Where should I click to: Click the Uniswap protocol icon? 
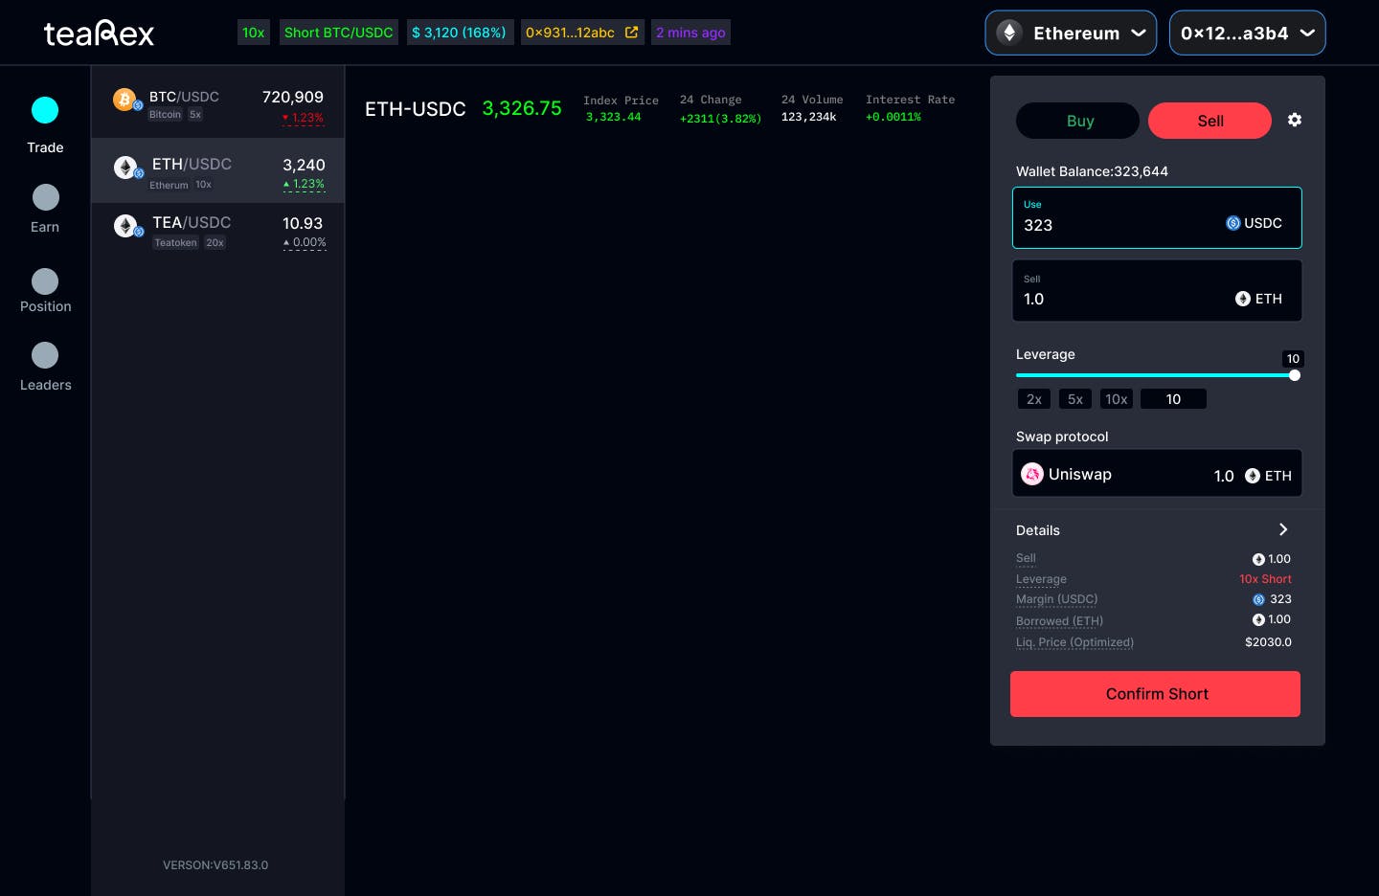tap(1032, 474)
